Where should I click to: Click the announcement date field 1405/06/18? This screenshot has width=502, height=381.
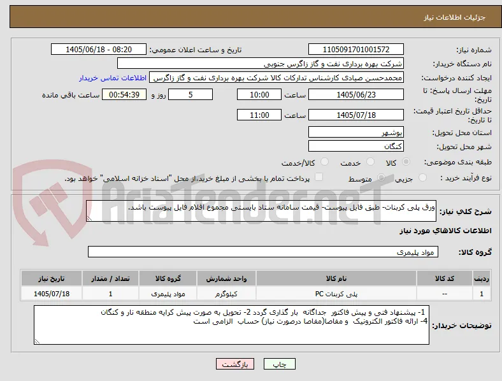click(99, 49)
